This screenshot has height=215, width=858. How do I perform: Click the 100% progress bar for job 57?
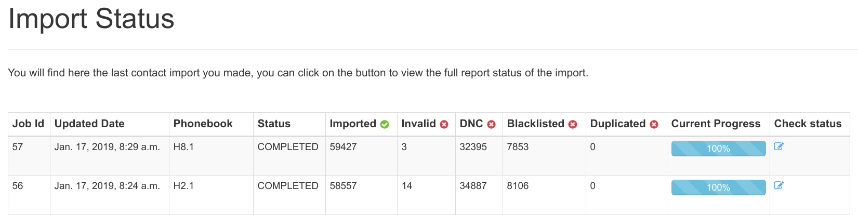tap(718, 149)
